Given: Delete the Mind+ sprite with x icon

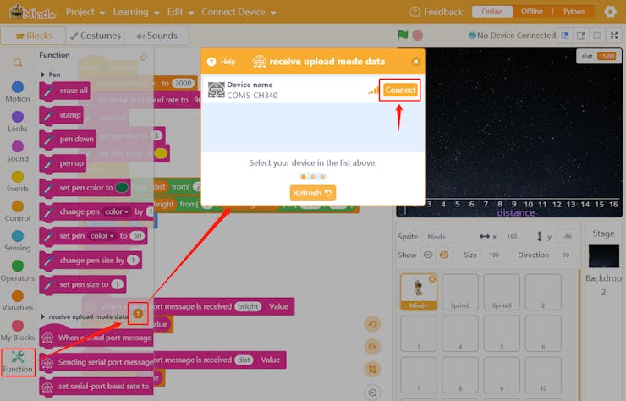Looking at the screenshot, I should (x=432, y=279).
